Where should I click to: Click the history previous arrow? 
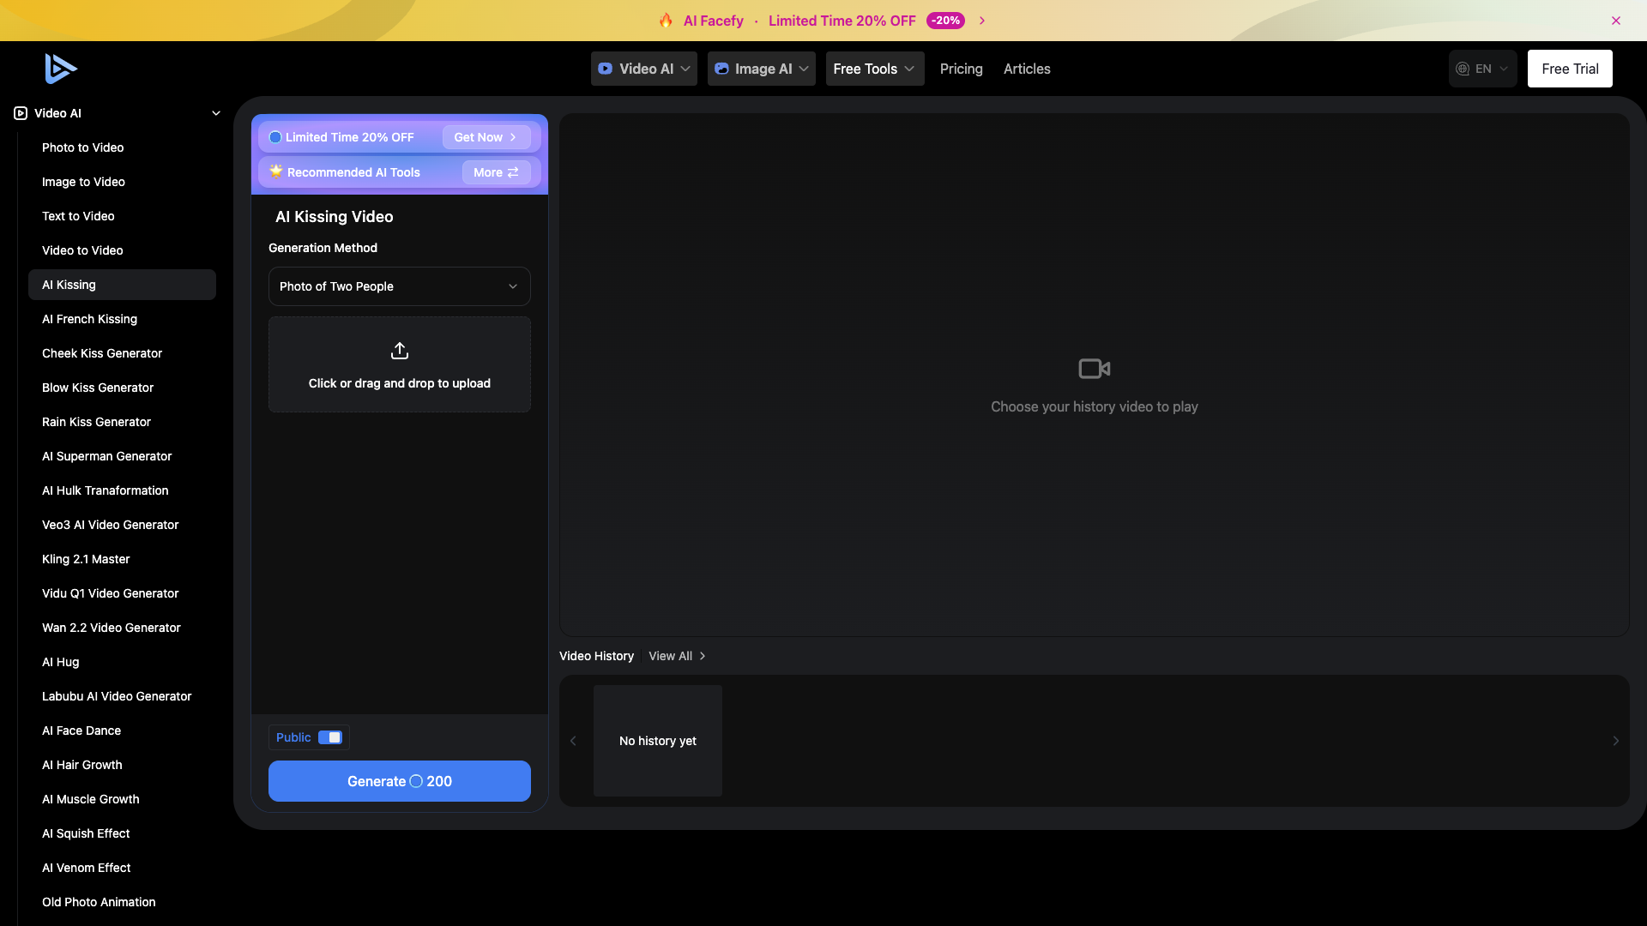click(573, 741)
